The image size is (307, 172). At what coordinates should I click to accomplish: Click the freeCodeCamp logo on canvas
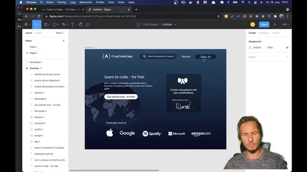click(x=118, y=56)
